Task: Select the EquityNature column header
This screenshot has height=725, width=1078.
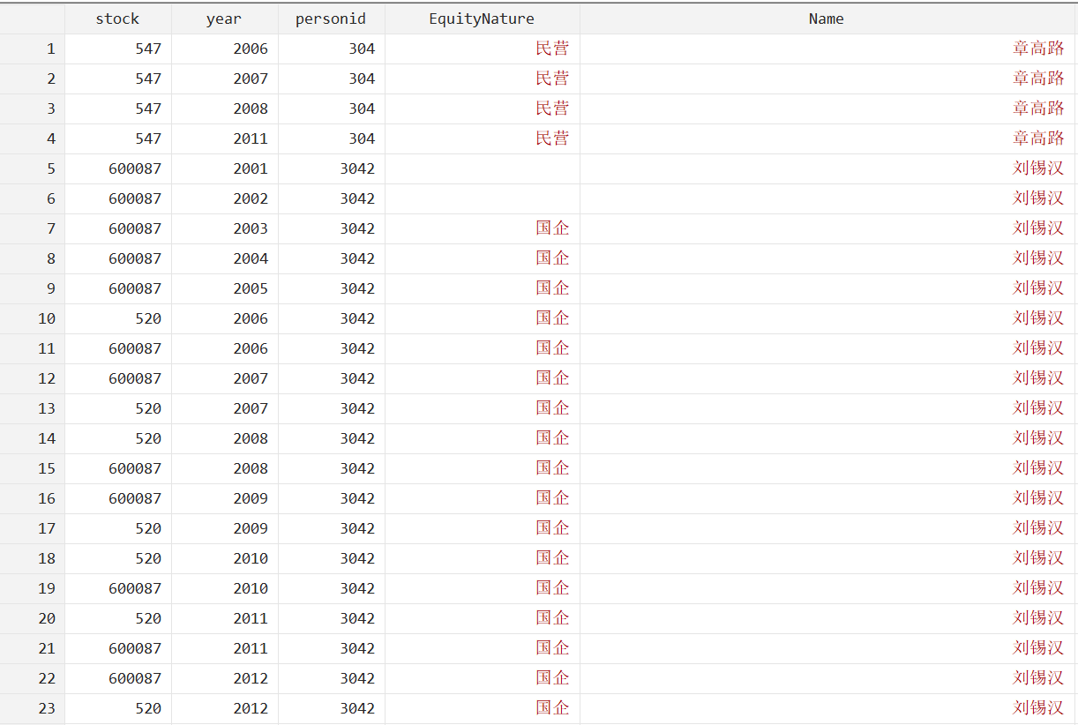Action: [x=482, y=19]
